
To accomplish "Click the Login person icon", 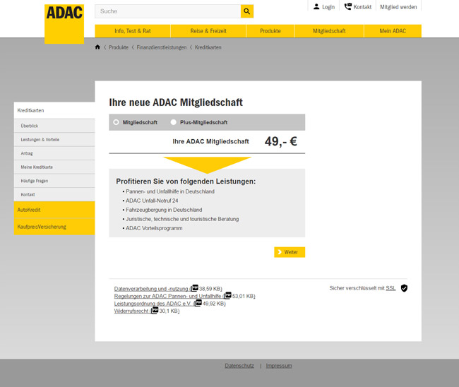I will point(316,6).
